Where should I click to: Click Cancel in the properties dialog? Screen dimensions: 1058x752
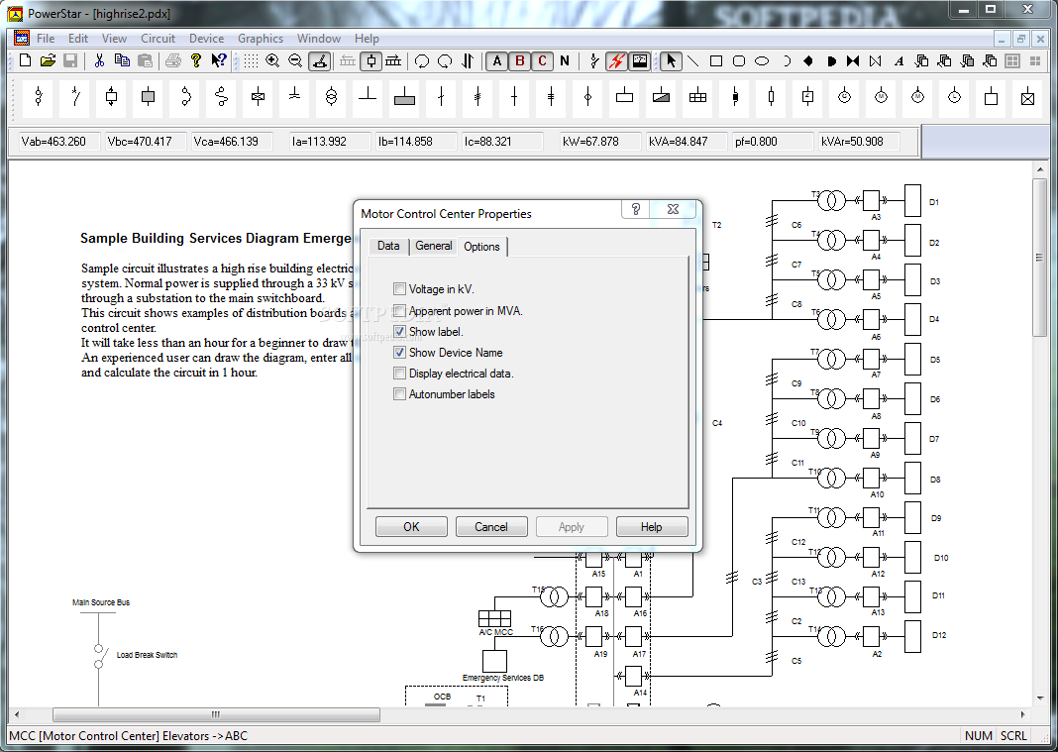coord(491,526)
